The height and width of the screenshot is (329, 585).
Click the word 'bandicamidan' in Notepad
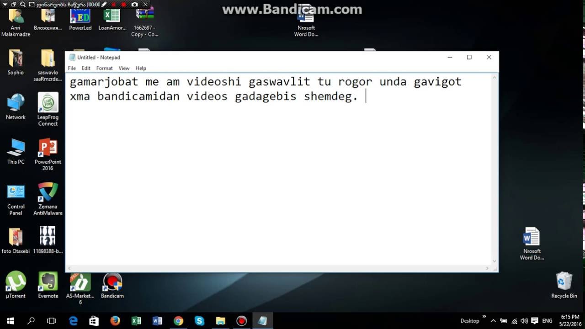[138, 96]
